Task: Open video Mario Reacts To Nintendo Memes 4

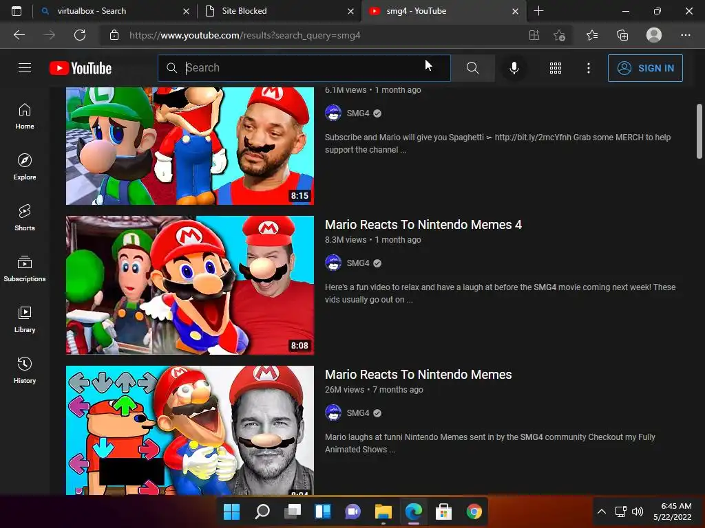Action: (x=423, y=225)
